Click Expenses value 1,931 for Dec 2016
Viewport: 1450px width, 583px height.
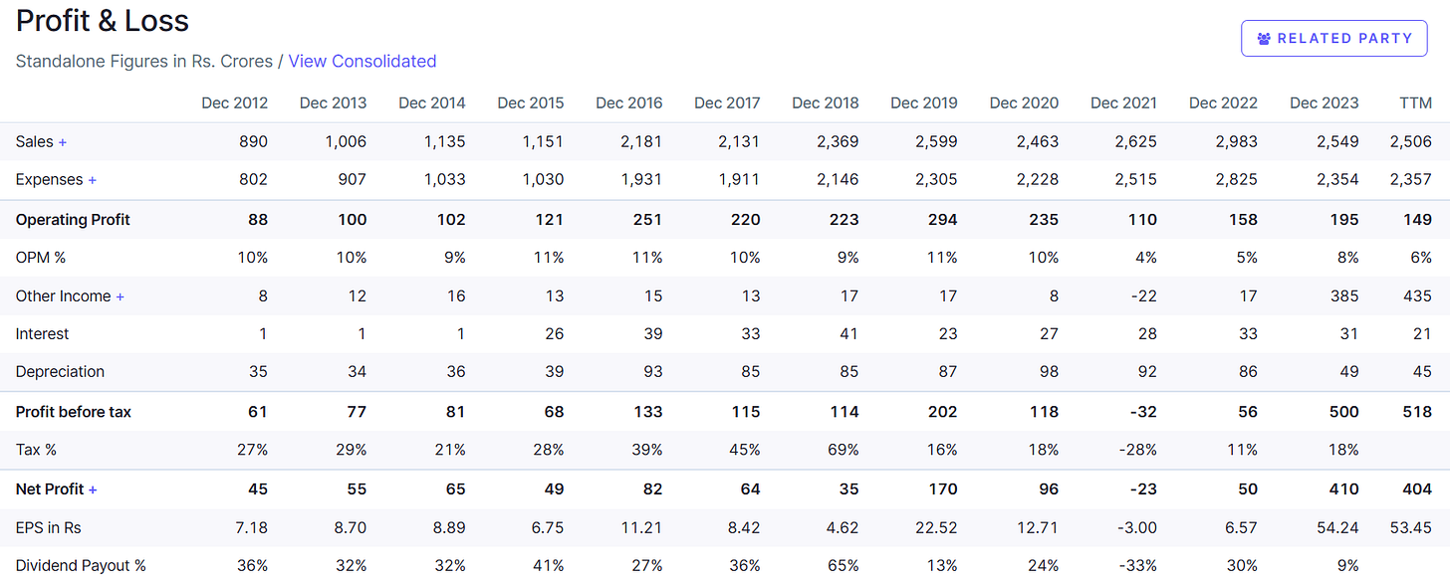coord(641,180)
